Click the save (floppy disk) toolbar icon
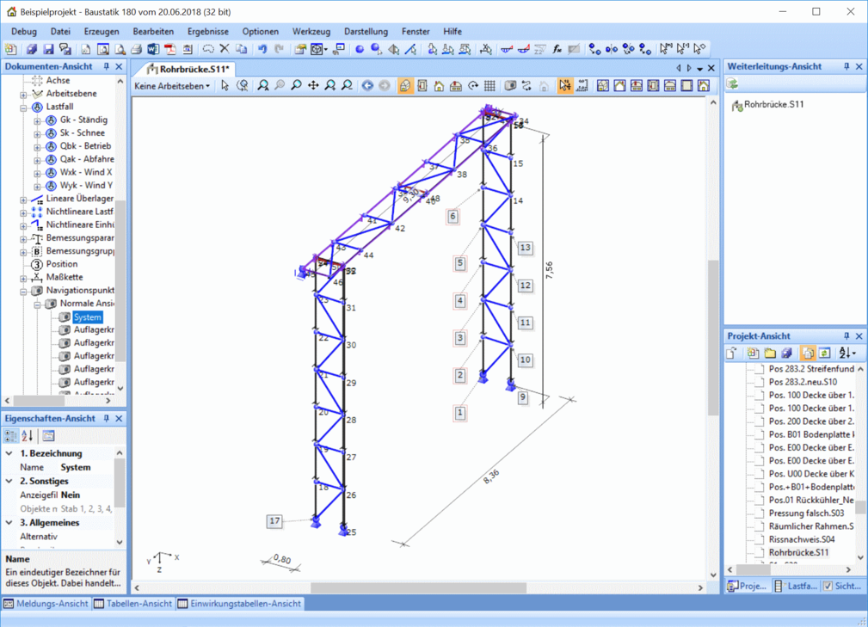Viewport: 868px width, 627px height. pos(48,50)
